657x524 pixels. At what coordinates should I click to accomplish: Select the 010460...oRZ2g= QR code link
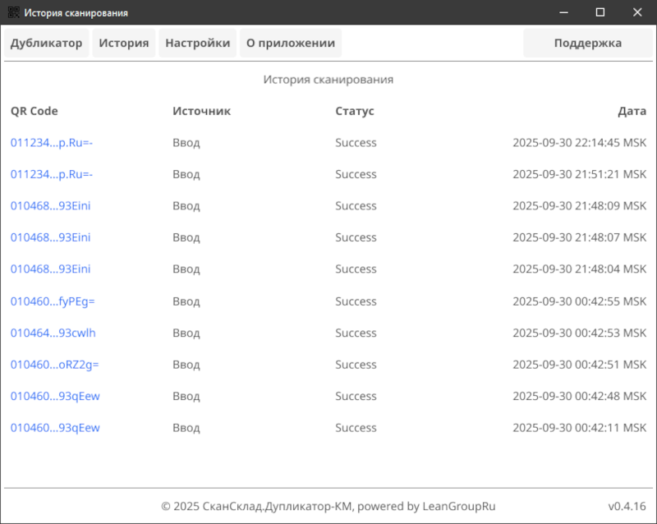point(54,365)
